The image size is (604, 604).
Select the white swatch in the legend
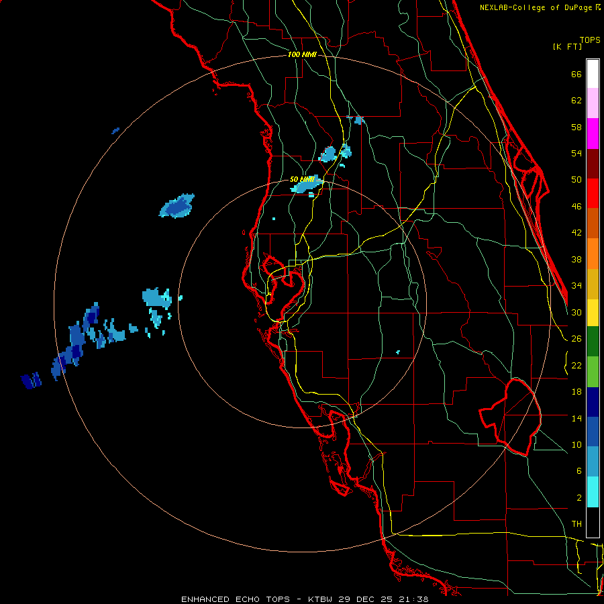pyautogui.click(x=593, y=74)
